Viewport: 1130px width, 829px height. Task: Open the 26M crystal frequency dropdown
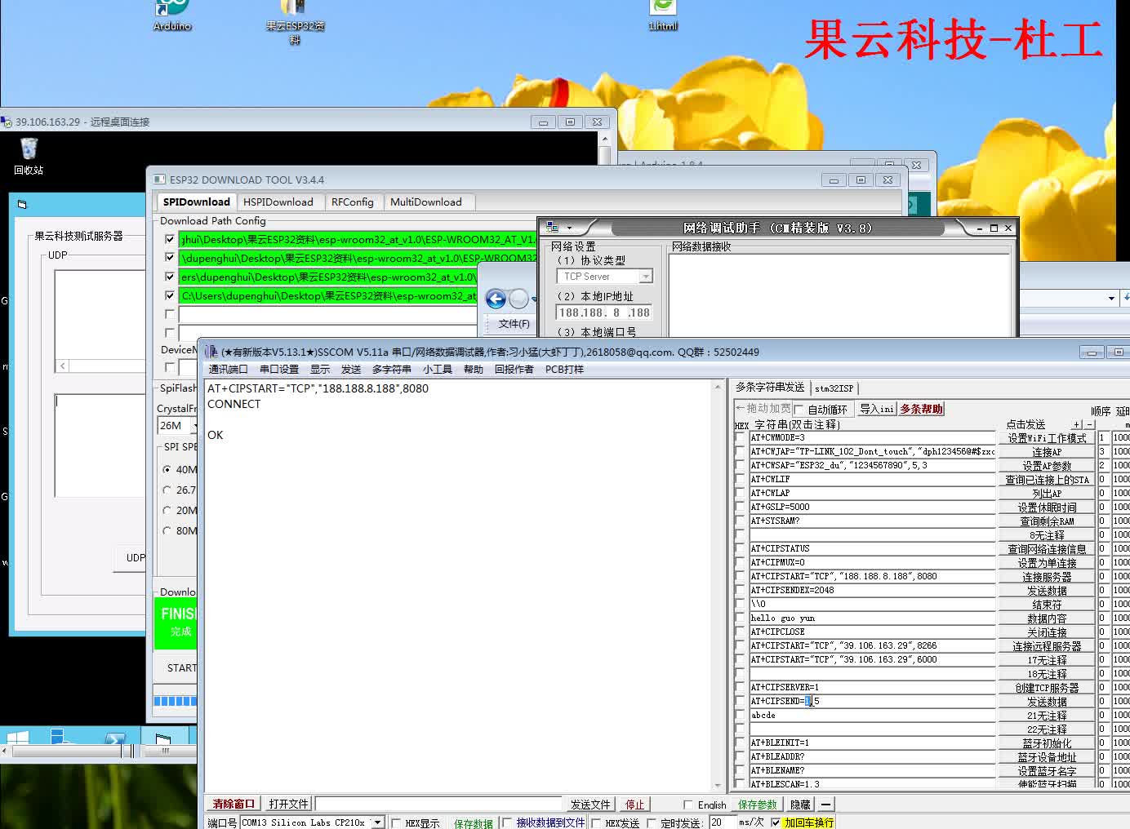pyautogui.click(x=194, y=426)
